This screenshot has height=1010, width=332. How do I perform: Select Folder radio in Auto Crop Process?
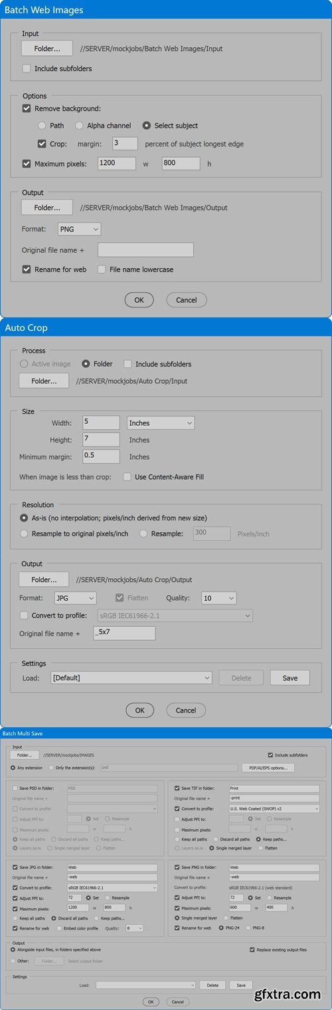[x=86, y=364]
